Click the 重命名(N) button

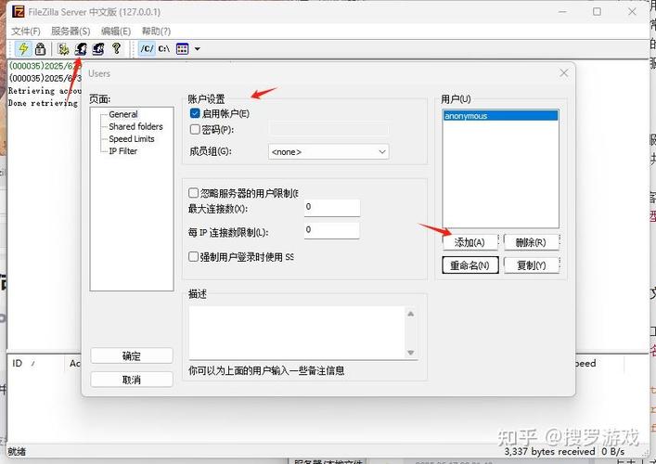[x=470, y=265]
